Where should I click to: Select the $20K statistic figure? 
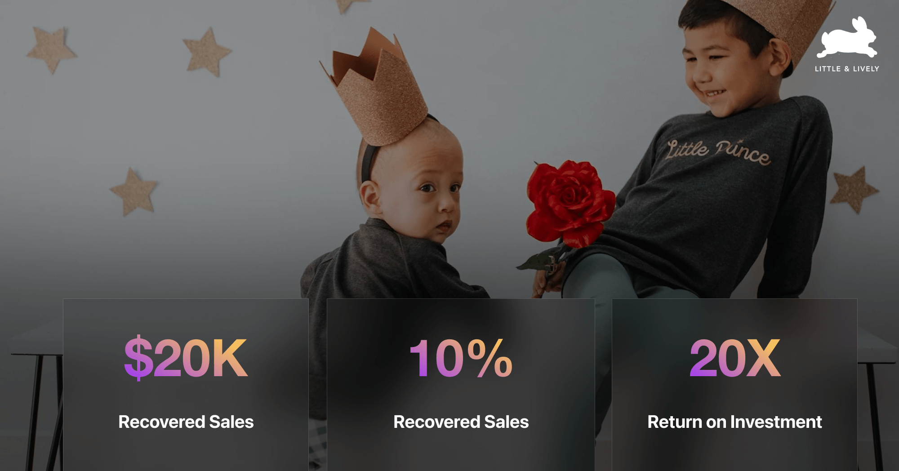[186, 358]
